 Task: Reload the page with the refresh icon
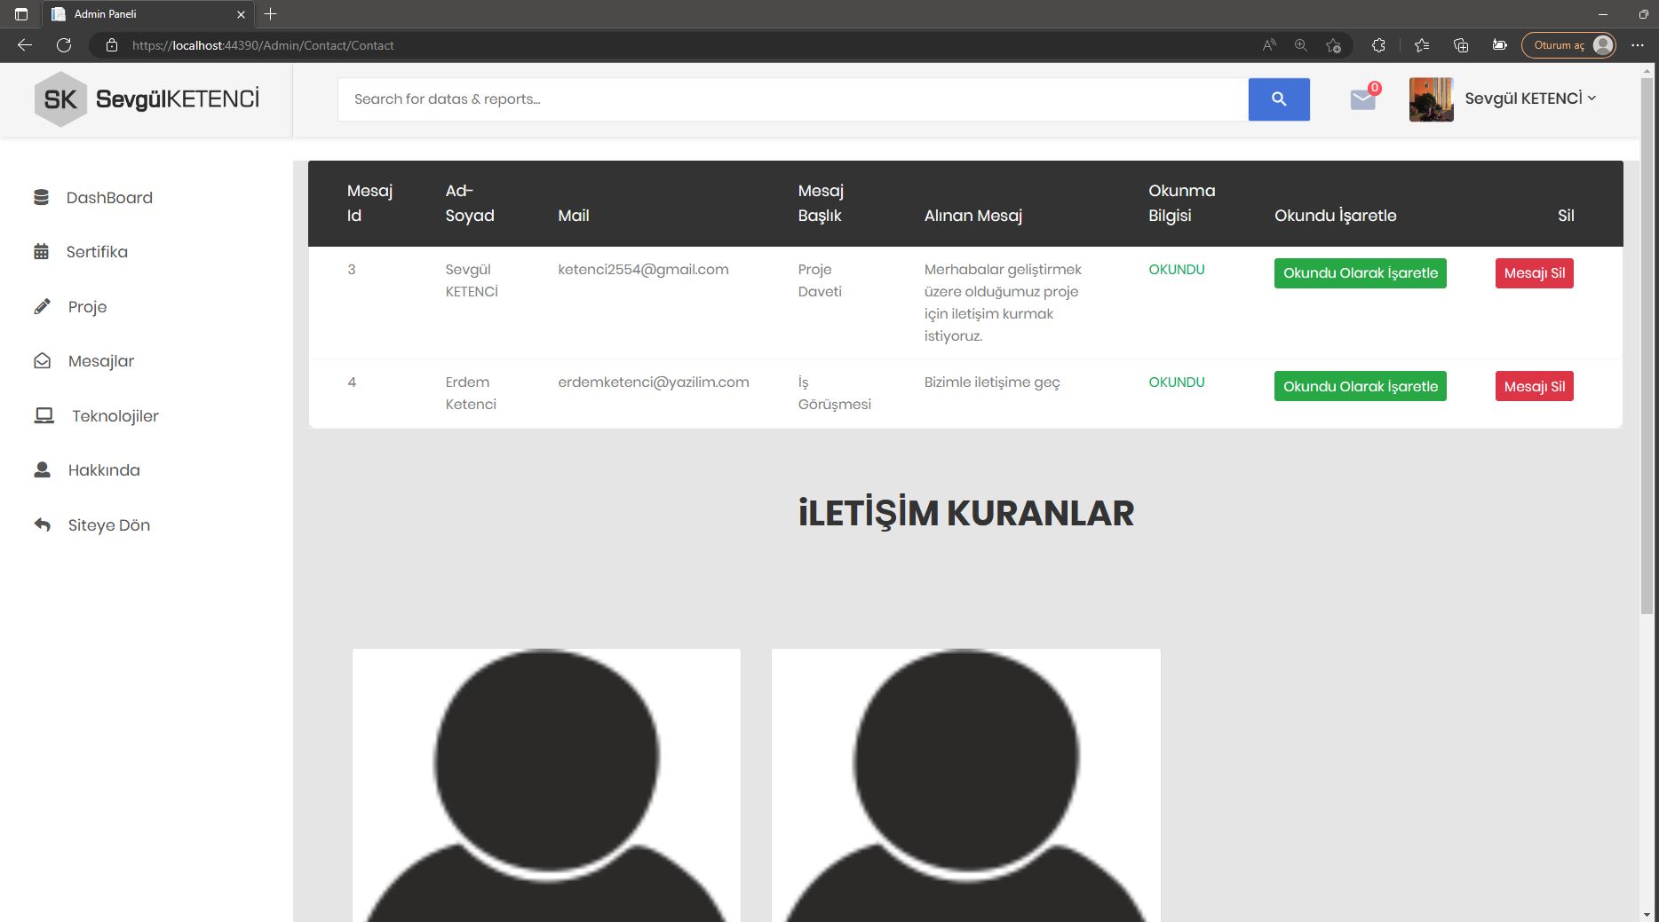64,45
